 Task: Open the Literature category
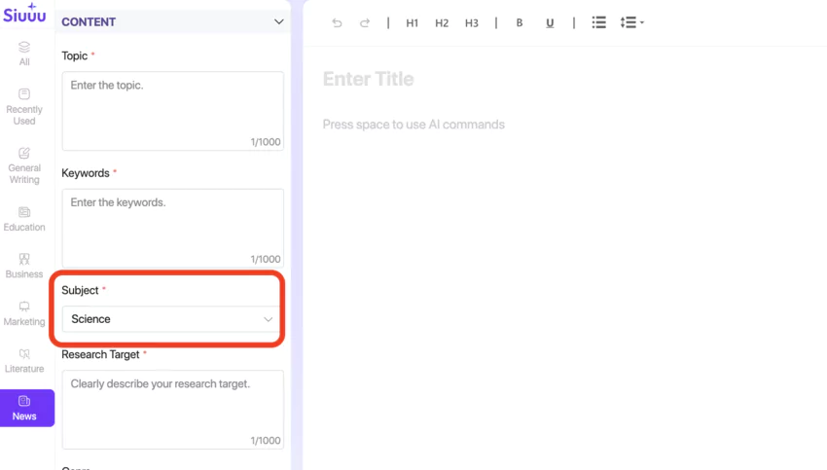click(24, 361)
